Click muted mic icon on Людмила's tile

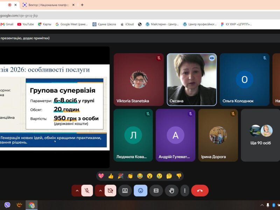(x=148, y=114)
